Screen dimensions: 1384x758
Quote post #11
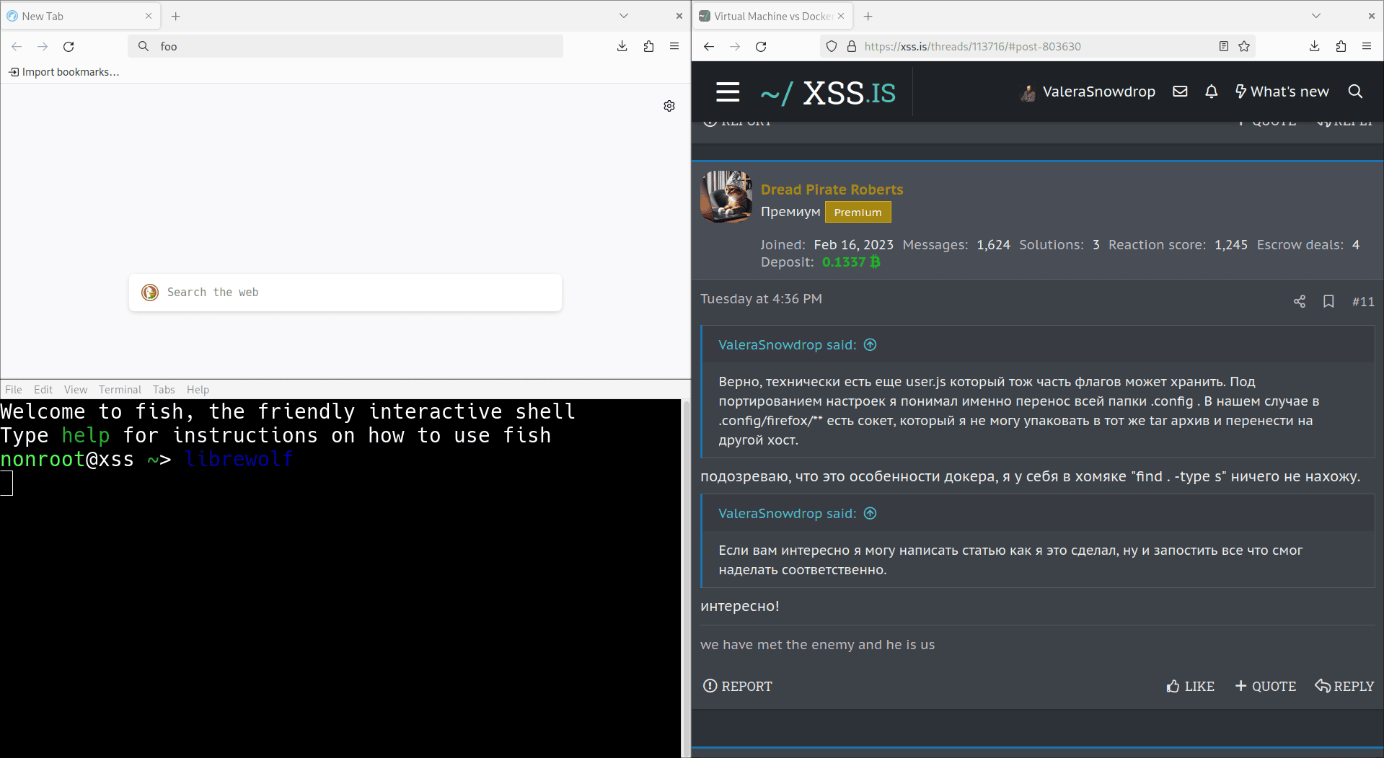[1265, 686]
